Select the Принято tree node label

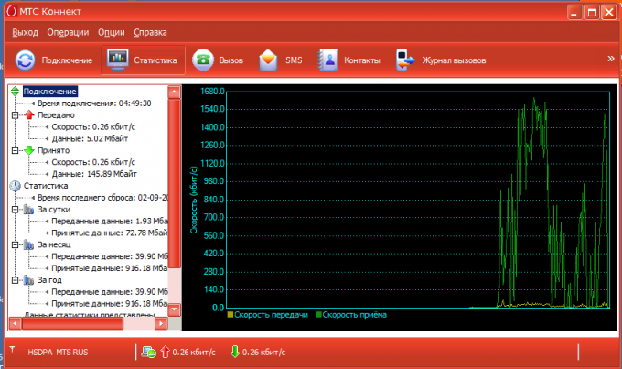point(54,150)
